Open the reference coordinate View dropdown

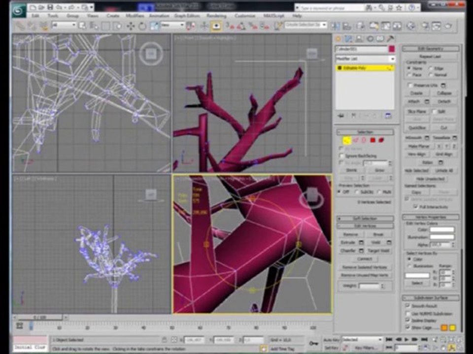pyautogui.click(x=172, y=25)
